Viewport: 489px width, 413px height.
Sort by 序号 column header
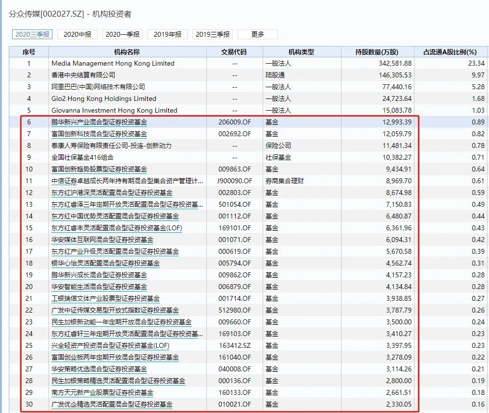(29, 52)
